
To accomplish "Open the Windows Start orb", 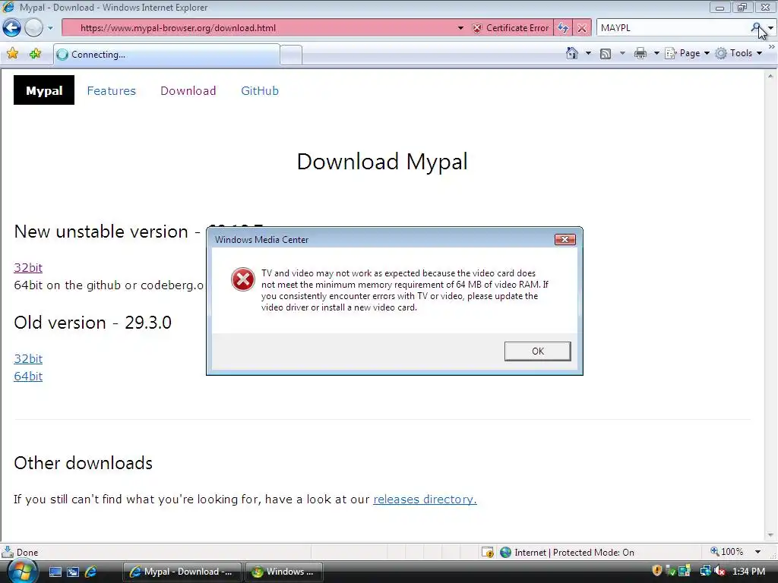I will (x=22, y=572).
